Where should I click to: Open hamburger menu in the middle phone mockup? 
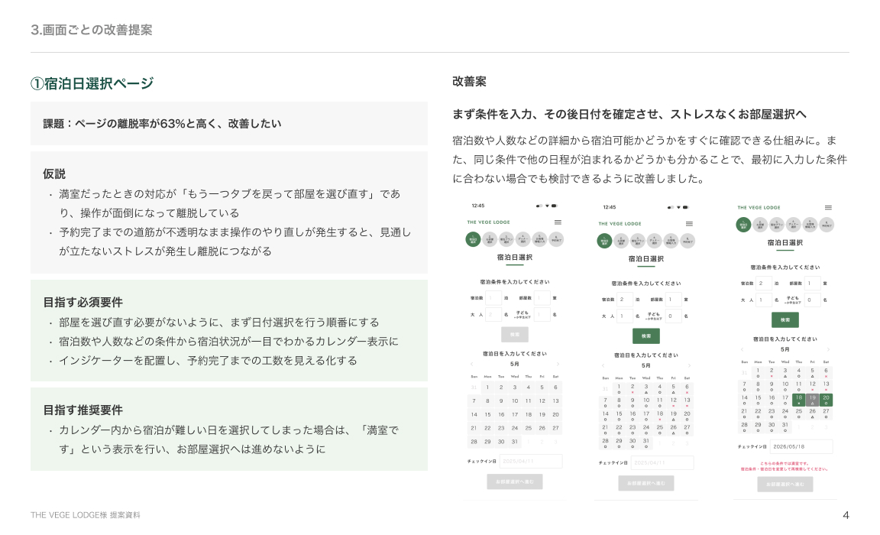coord(688,223)
